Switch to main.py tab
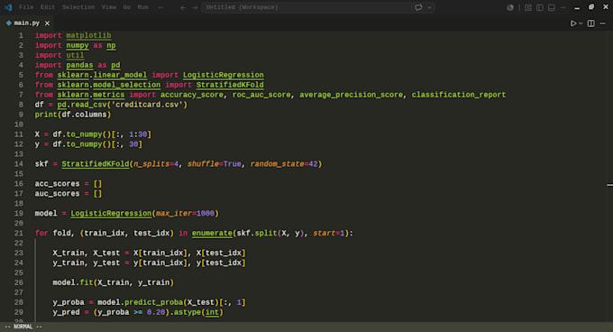 26,23
